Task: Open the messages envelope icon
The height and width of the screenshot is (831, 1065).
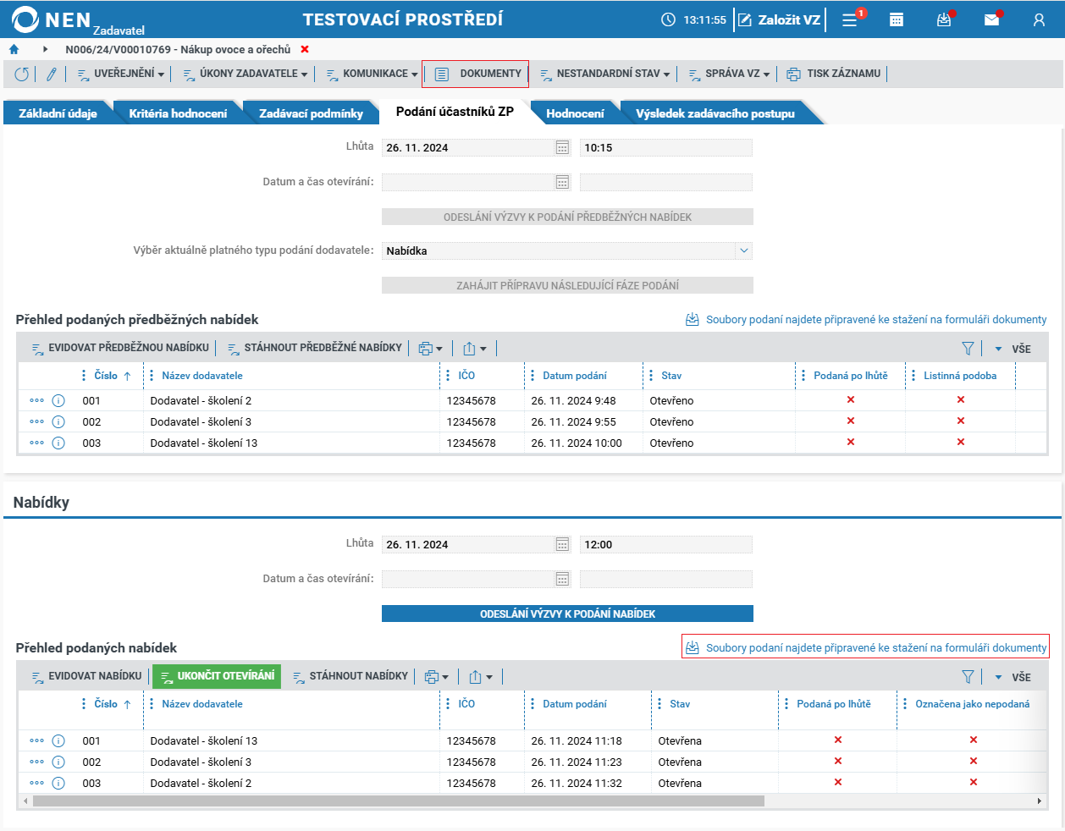Action: [x=992, y=19]
